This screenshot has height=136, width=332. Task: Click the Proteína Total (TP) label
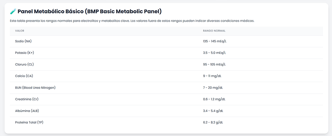[29, 122]
